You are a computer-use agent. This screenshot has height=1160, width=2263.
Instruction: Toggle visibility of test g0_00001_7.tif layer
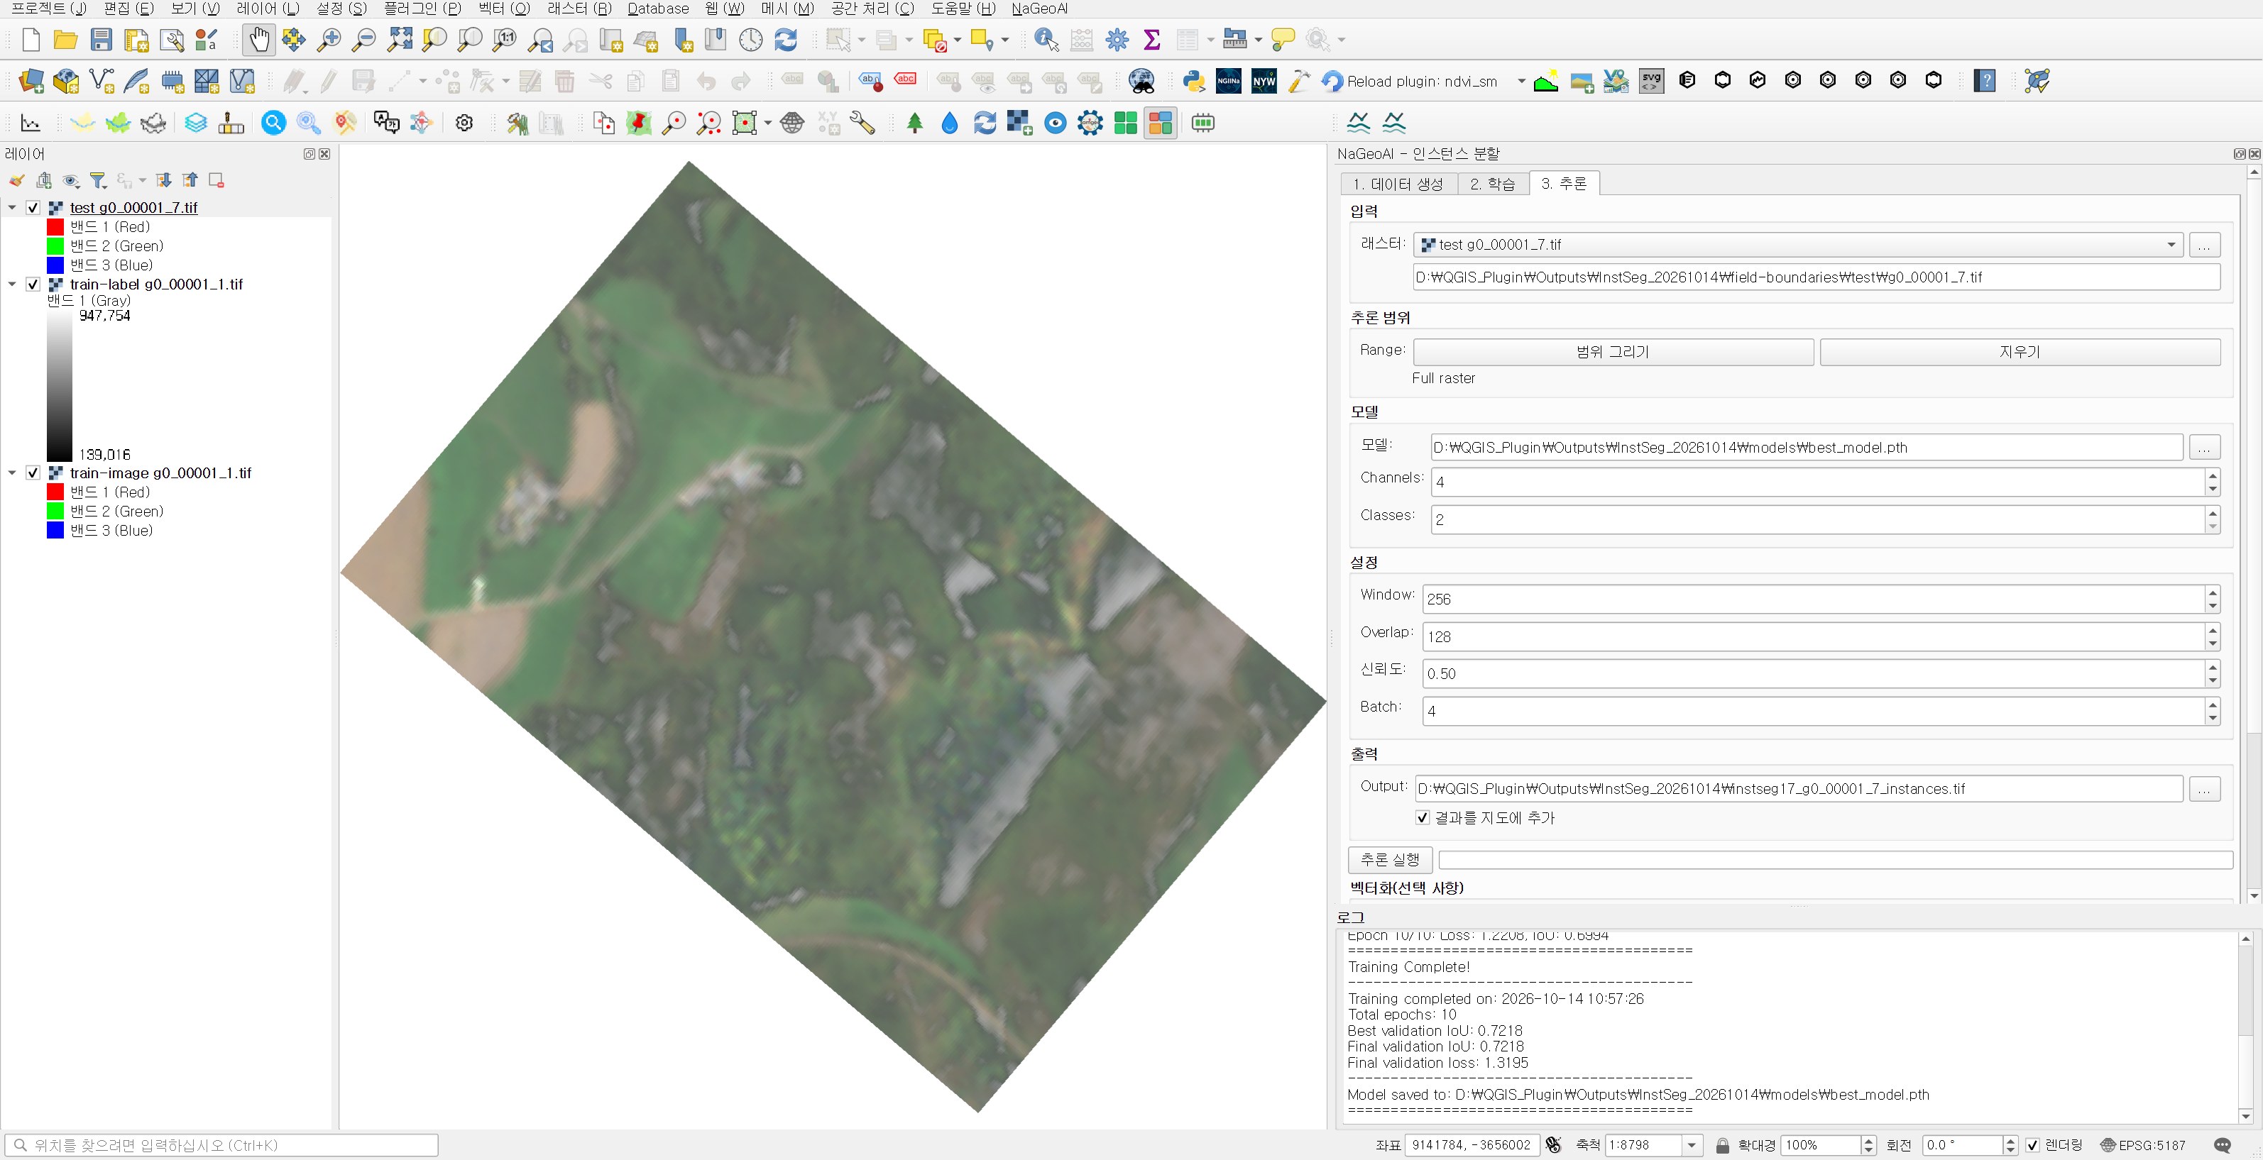[x=33, y=208]
